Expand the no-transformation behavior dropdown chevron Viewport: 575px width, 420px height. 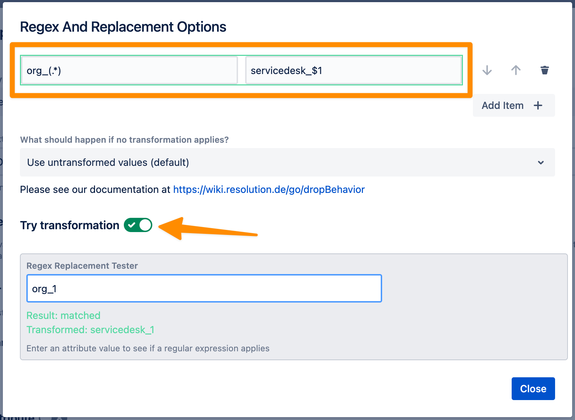pos(541,163)
